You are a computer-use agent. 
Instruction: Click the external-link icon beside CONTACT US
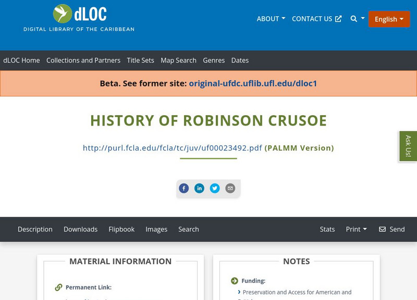(339, 18)
